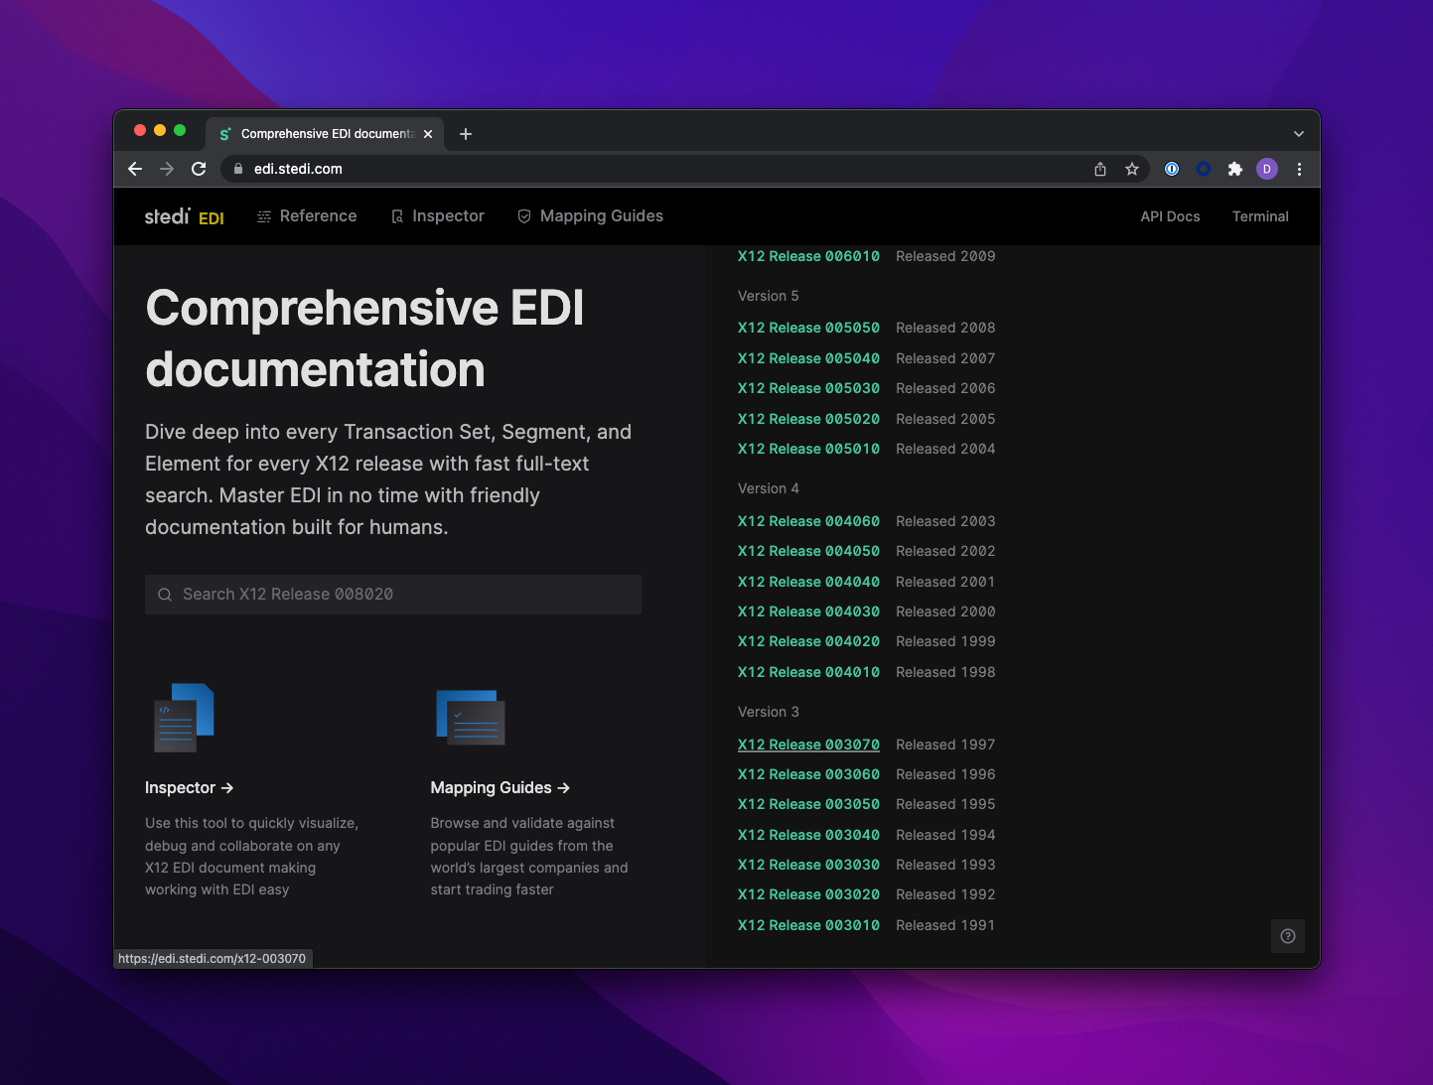Open the Reference nav item
The height and width of the screenshot is (1085, 1433).
pos(307,216)
